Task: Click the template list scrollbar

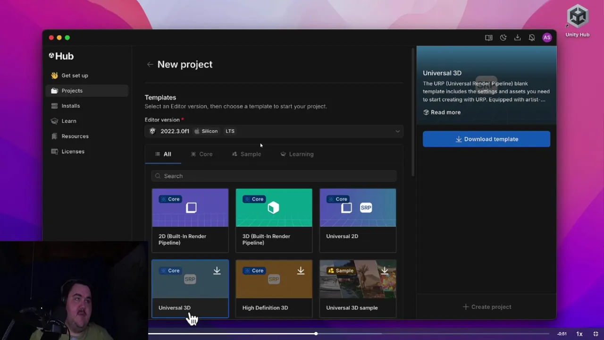Action: pyautogui.click(x=413, y=112)
